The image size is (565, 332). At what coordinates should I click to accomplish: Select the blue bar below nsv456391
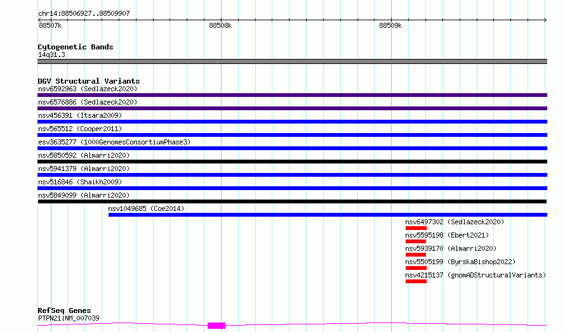coord(292,122)
